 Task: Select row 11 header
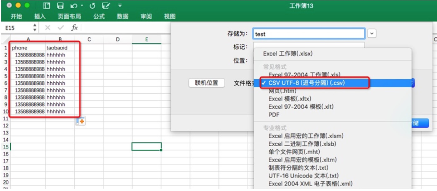click(x=5, y=119)
